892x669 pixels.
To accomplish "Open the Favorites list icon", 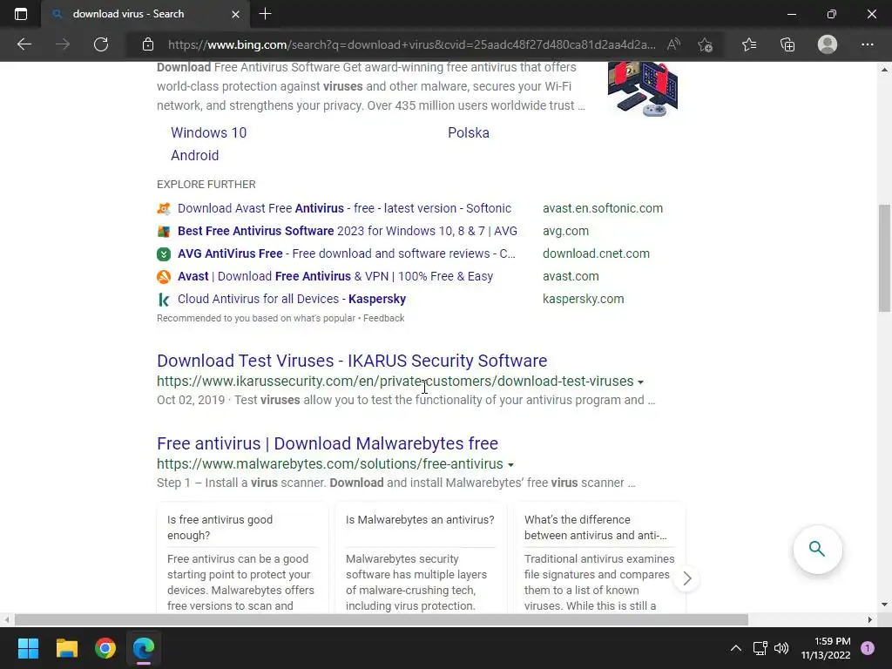I will (x=749, y=44).
